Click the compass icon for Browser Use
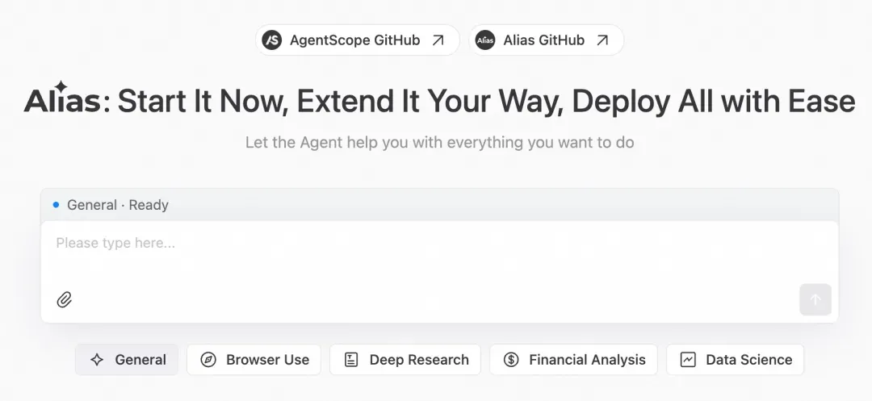 (x=208, y=360)
